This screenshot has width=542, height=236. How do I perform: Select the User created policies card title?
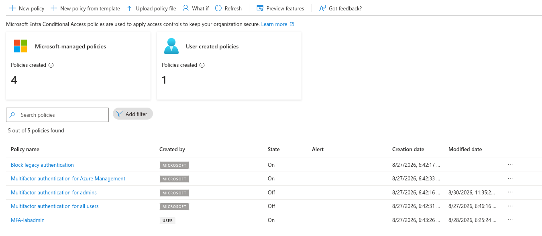coord(212,46)
